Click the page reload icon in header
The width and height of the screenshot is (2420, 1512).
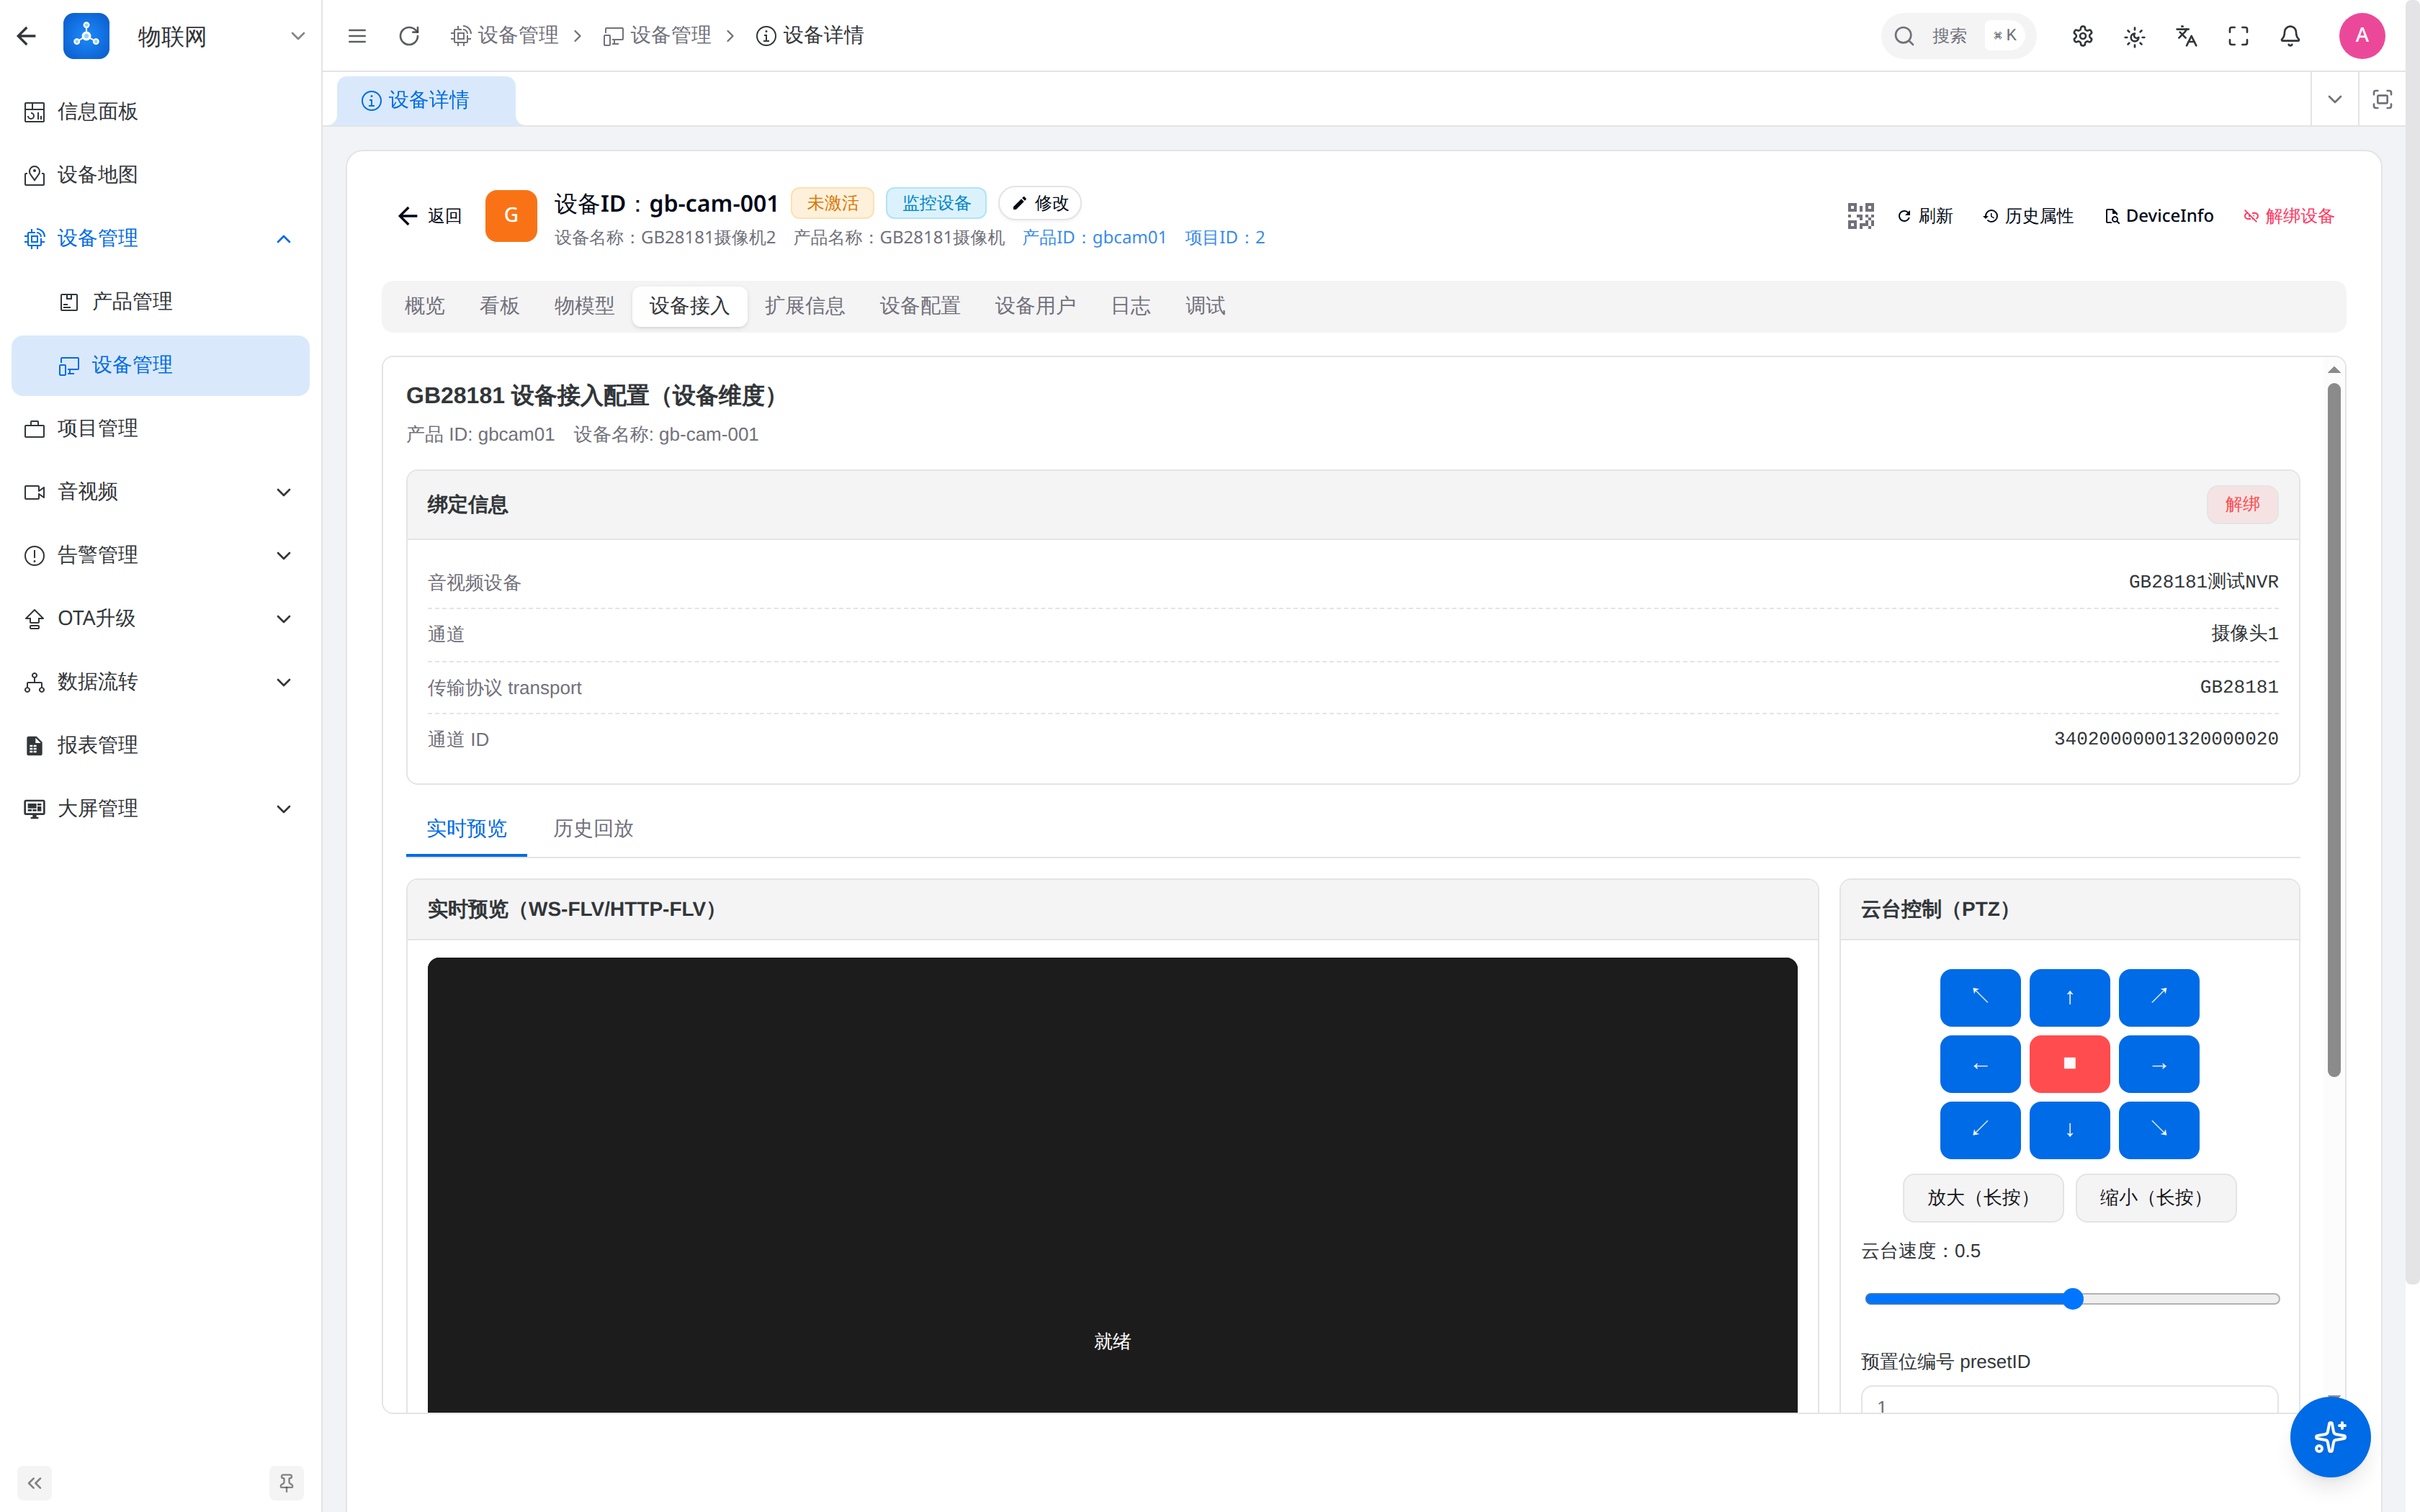coord(409,36)
